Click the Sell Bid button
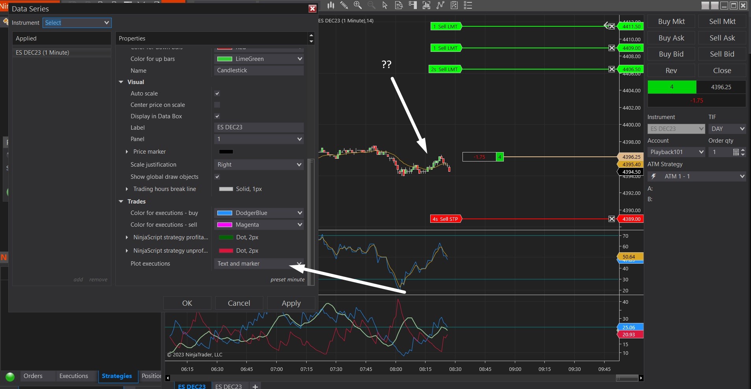 click(x=722, y=54)
